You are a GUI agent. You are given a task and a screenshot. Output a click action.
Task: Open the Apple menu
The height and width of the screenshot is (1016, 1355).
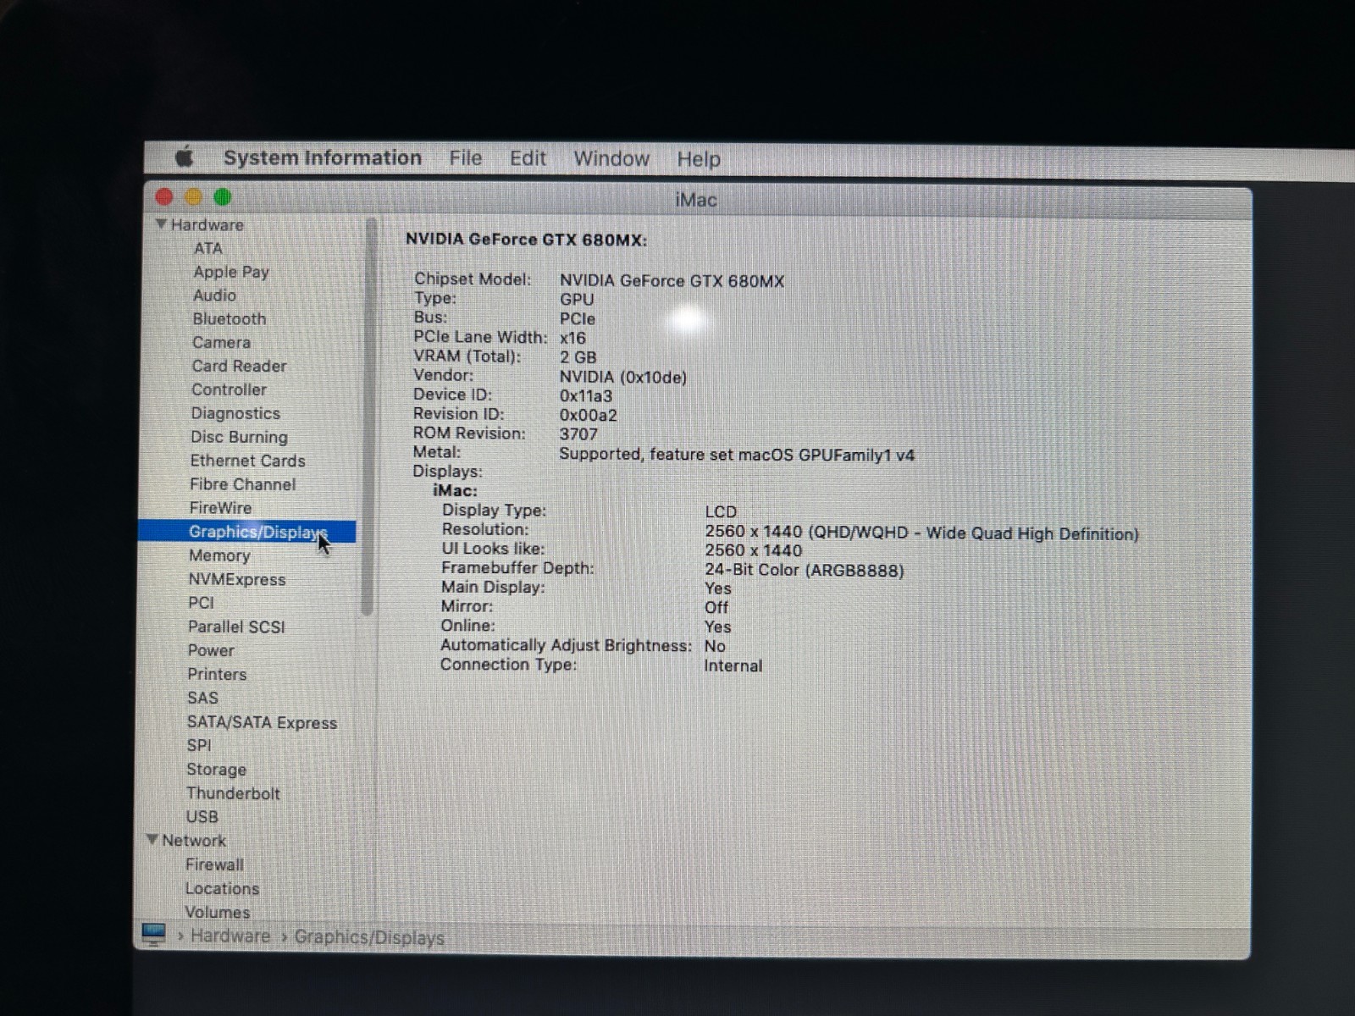(185, 157)
